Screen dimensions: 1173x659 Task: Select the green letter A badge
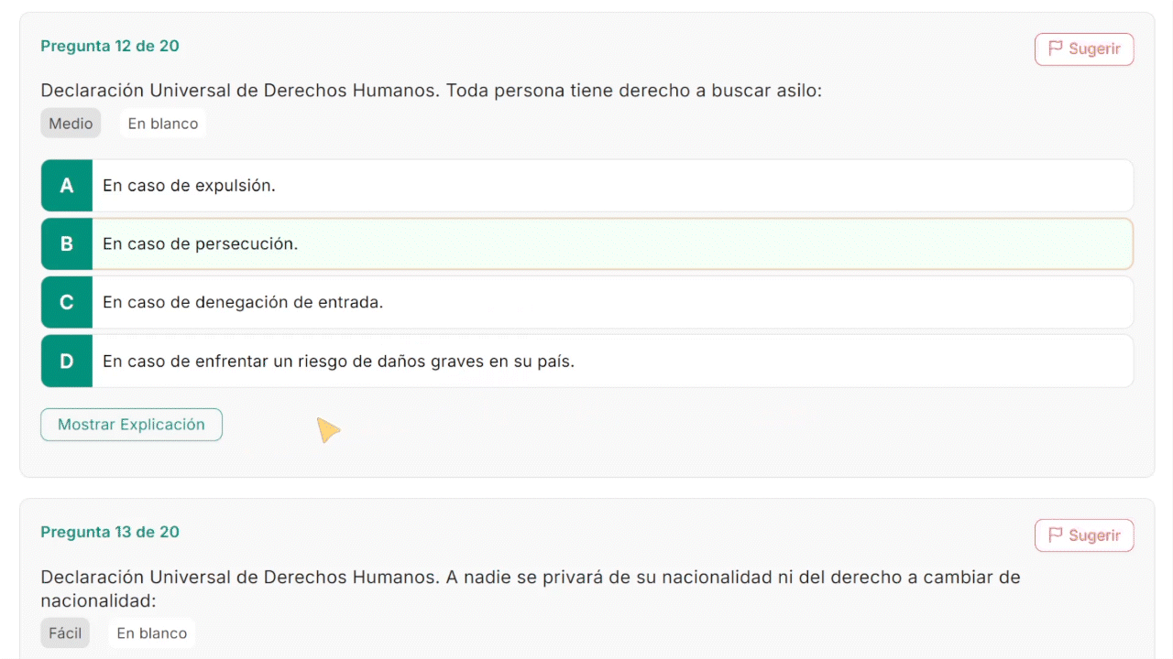[x=67, y=186]
